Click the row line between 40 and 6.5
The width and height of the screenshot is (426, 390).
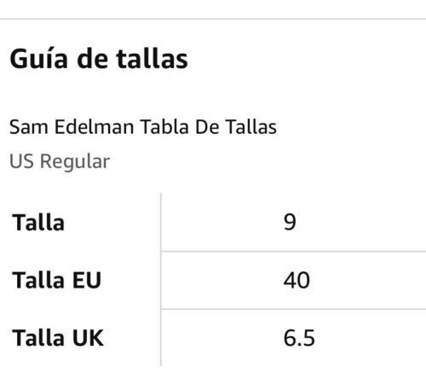(x=293, y=309)
